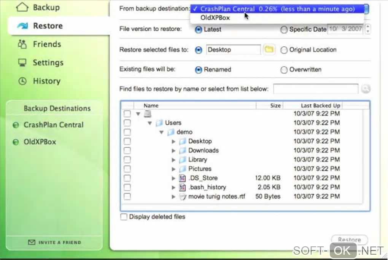Click the Restore arrow icon
Viewport: 388px width, 260px height.
tap(23, 26)
